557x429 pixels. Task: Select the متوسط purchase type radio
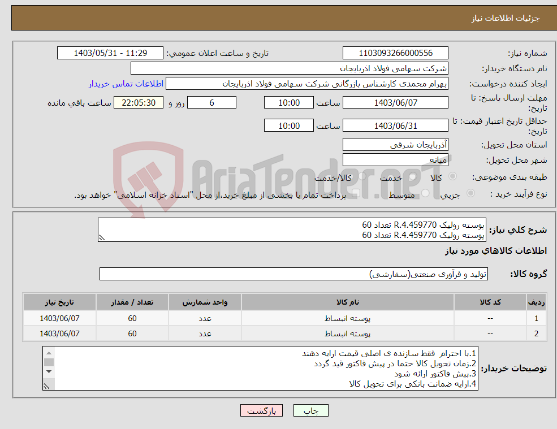pyautogui.click(x=425, y=193)
